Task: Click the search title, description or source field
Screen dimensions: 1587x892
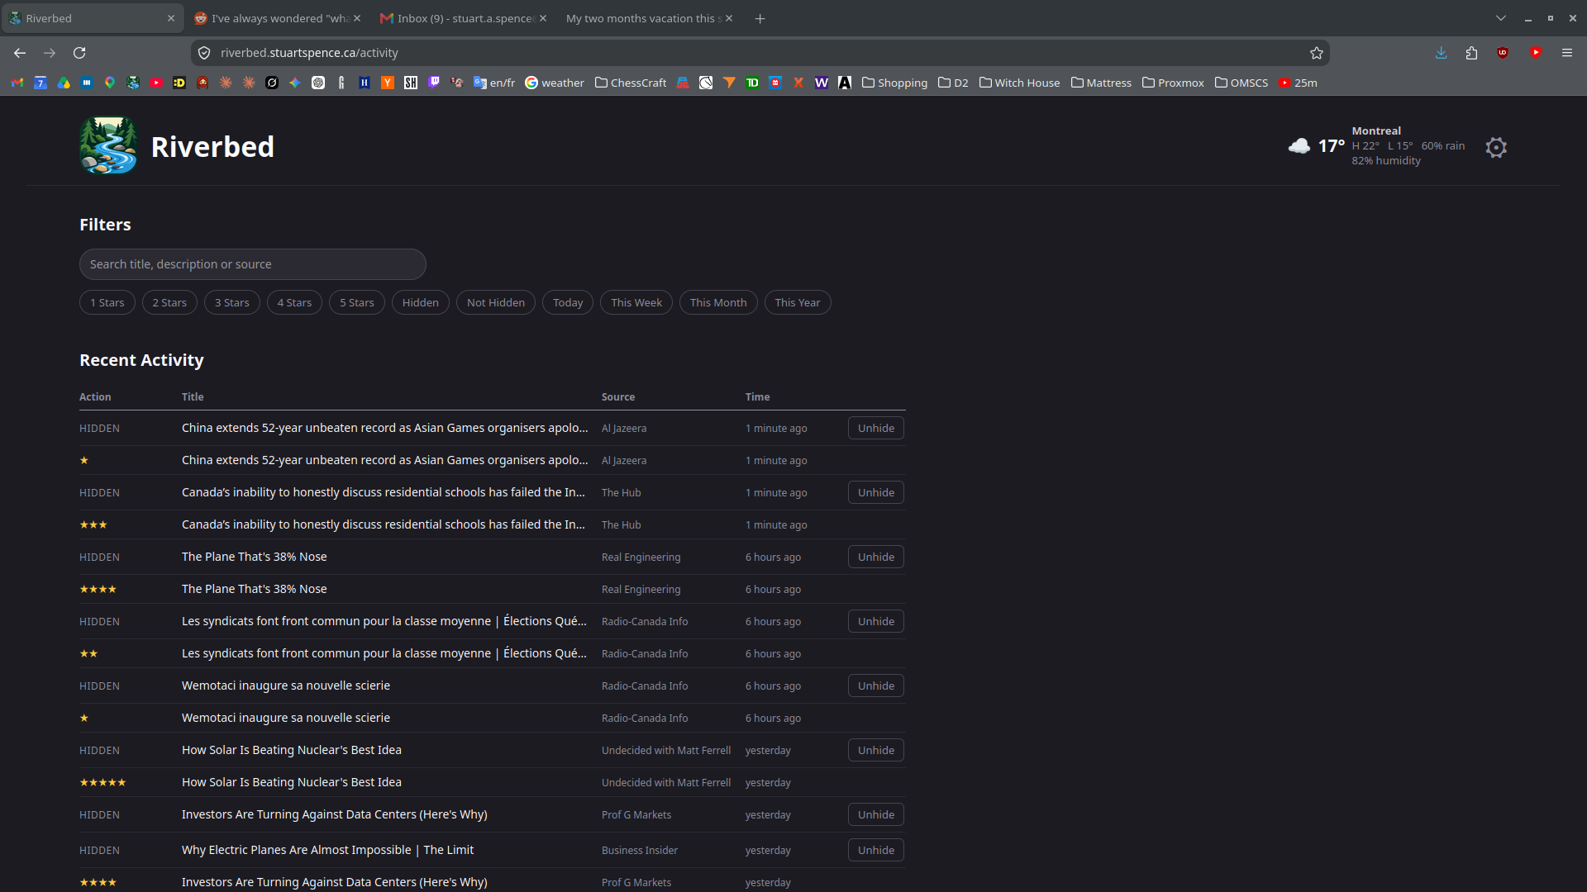Action: (253, 264)
